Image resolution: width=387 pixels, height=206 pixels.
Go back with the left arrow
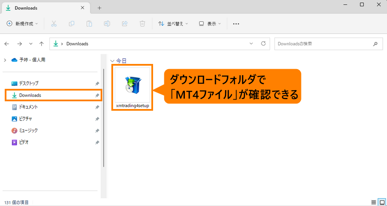pos(6,44)
